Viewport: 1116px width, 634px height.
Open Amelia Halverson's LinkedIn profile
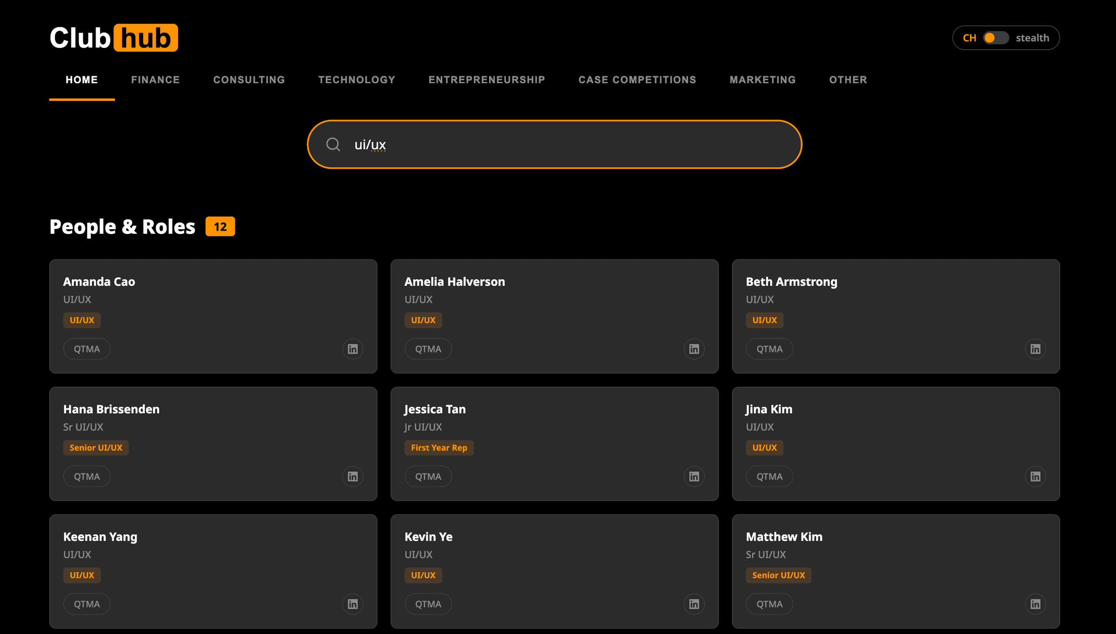(x=694, y=349)
